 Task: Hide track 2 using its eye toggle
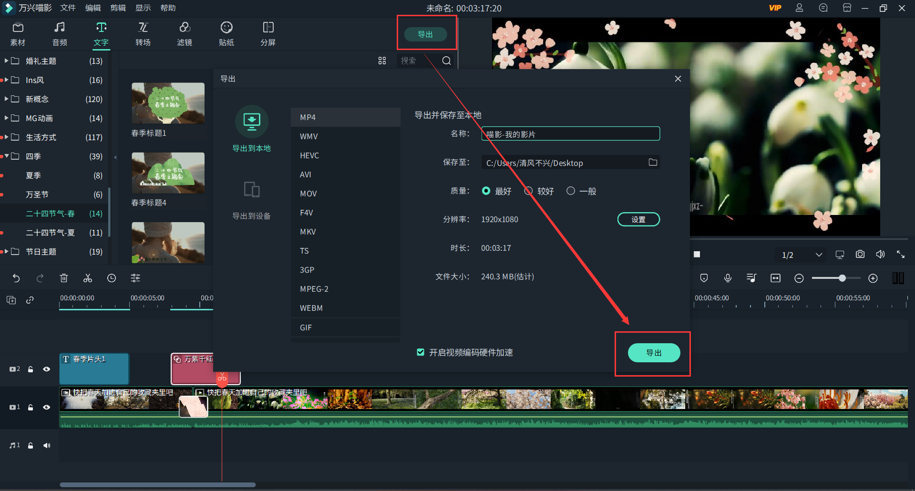tap(46, 369)
